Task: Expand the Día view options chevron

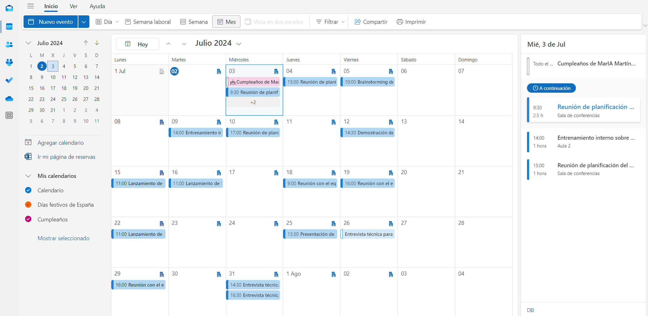Action: 117,22
